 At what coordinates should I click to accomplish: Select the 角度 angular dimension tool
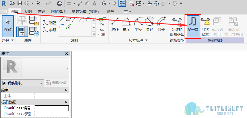(x=126, y=24)
